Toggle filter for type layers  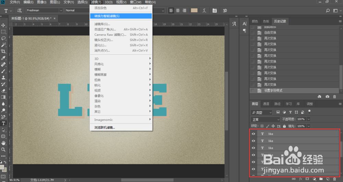click(x=290, y=112)
